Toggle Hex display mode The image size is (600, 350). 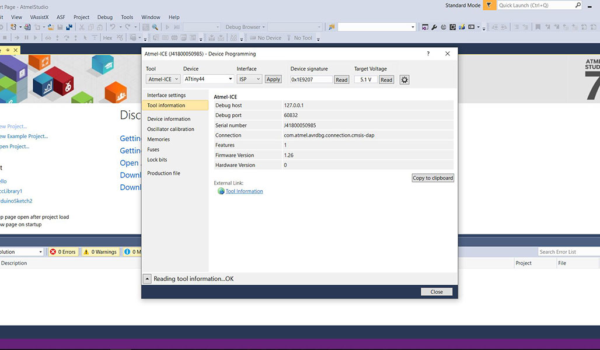[x=107, y=38]
